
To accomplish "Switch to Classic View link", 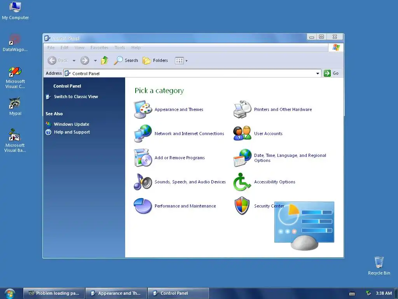I will click(76, 97).
